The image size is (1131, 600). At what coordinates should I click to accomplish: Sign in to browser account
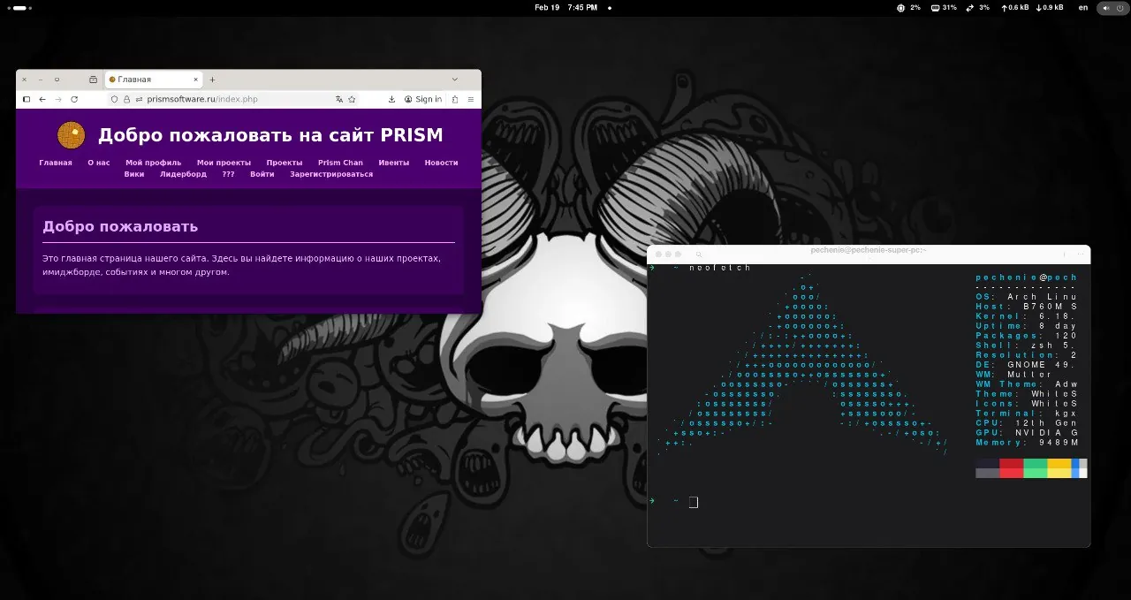pos(422,100)
